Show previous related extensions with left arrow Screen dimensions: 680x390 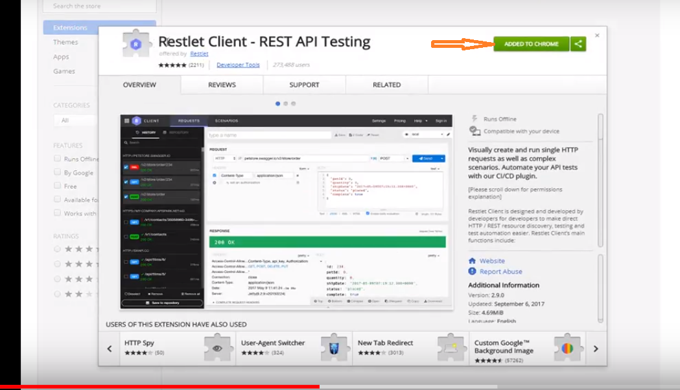(x=110, y=349)
